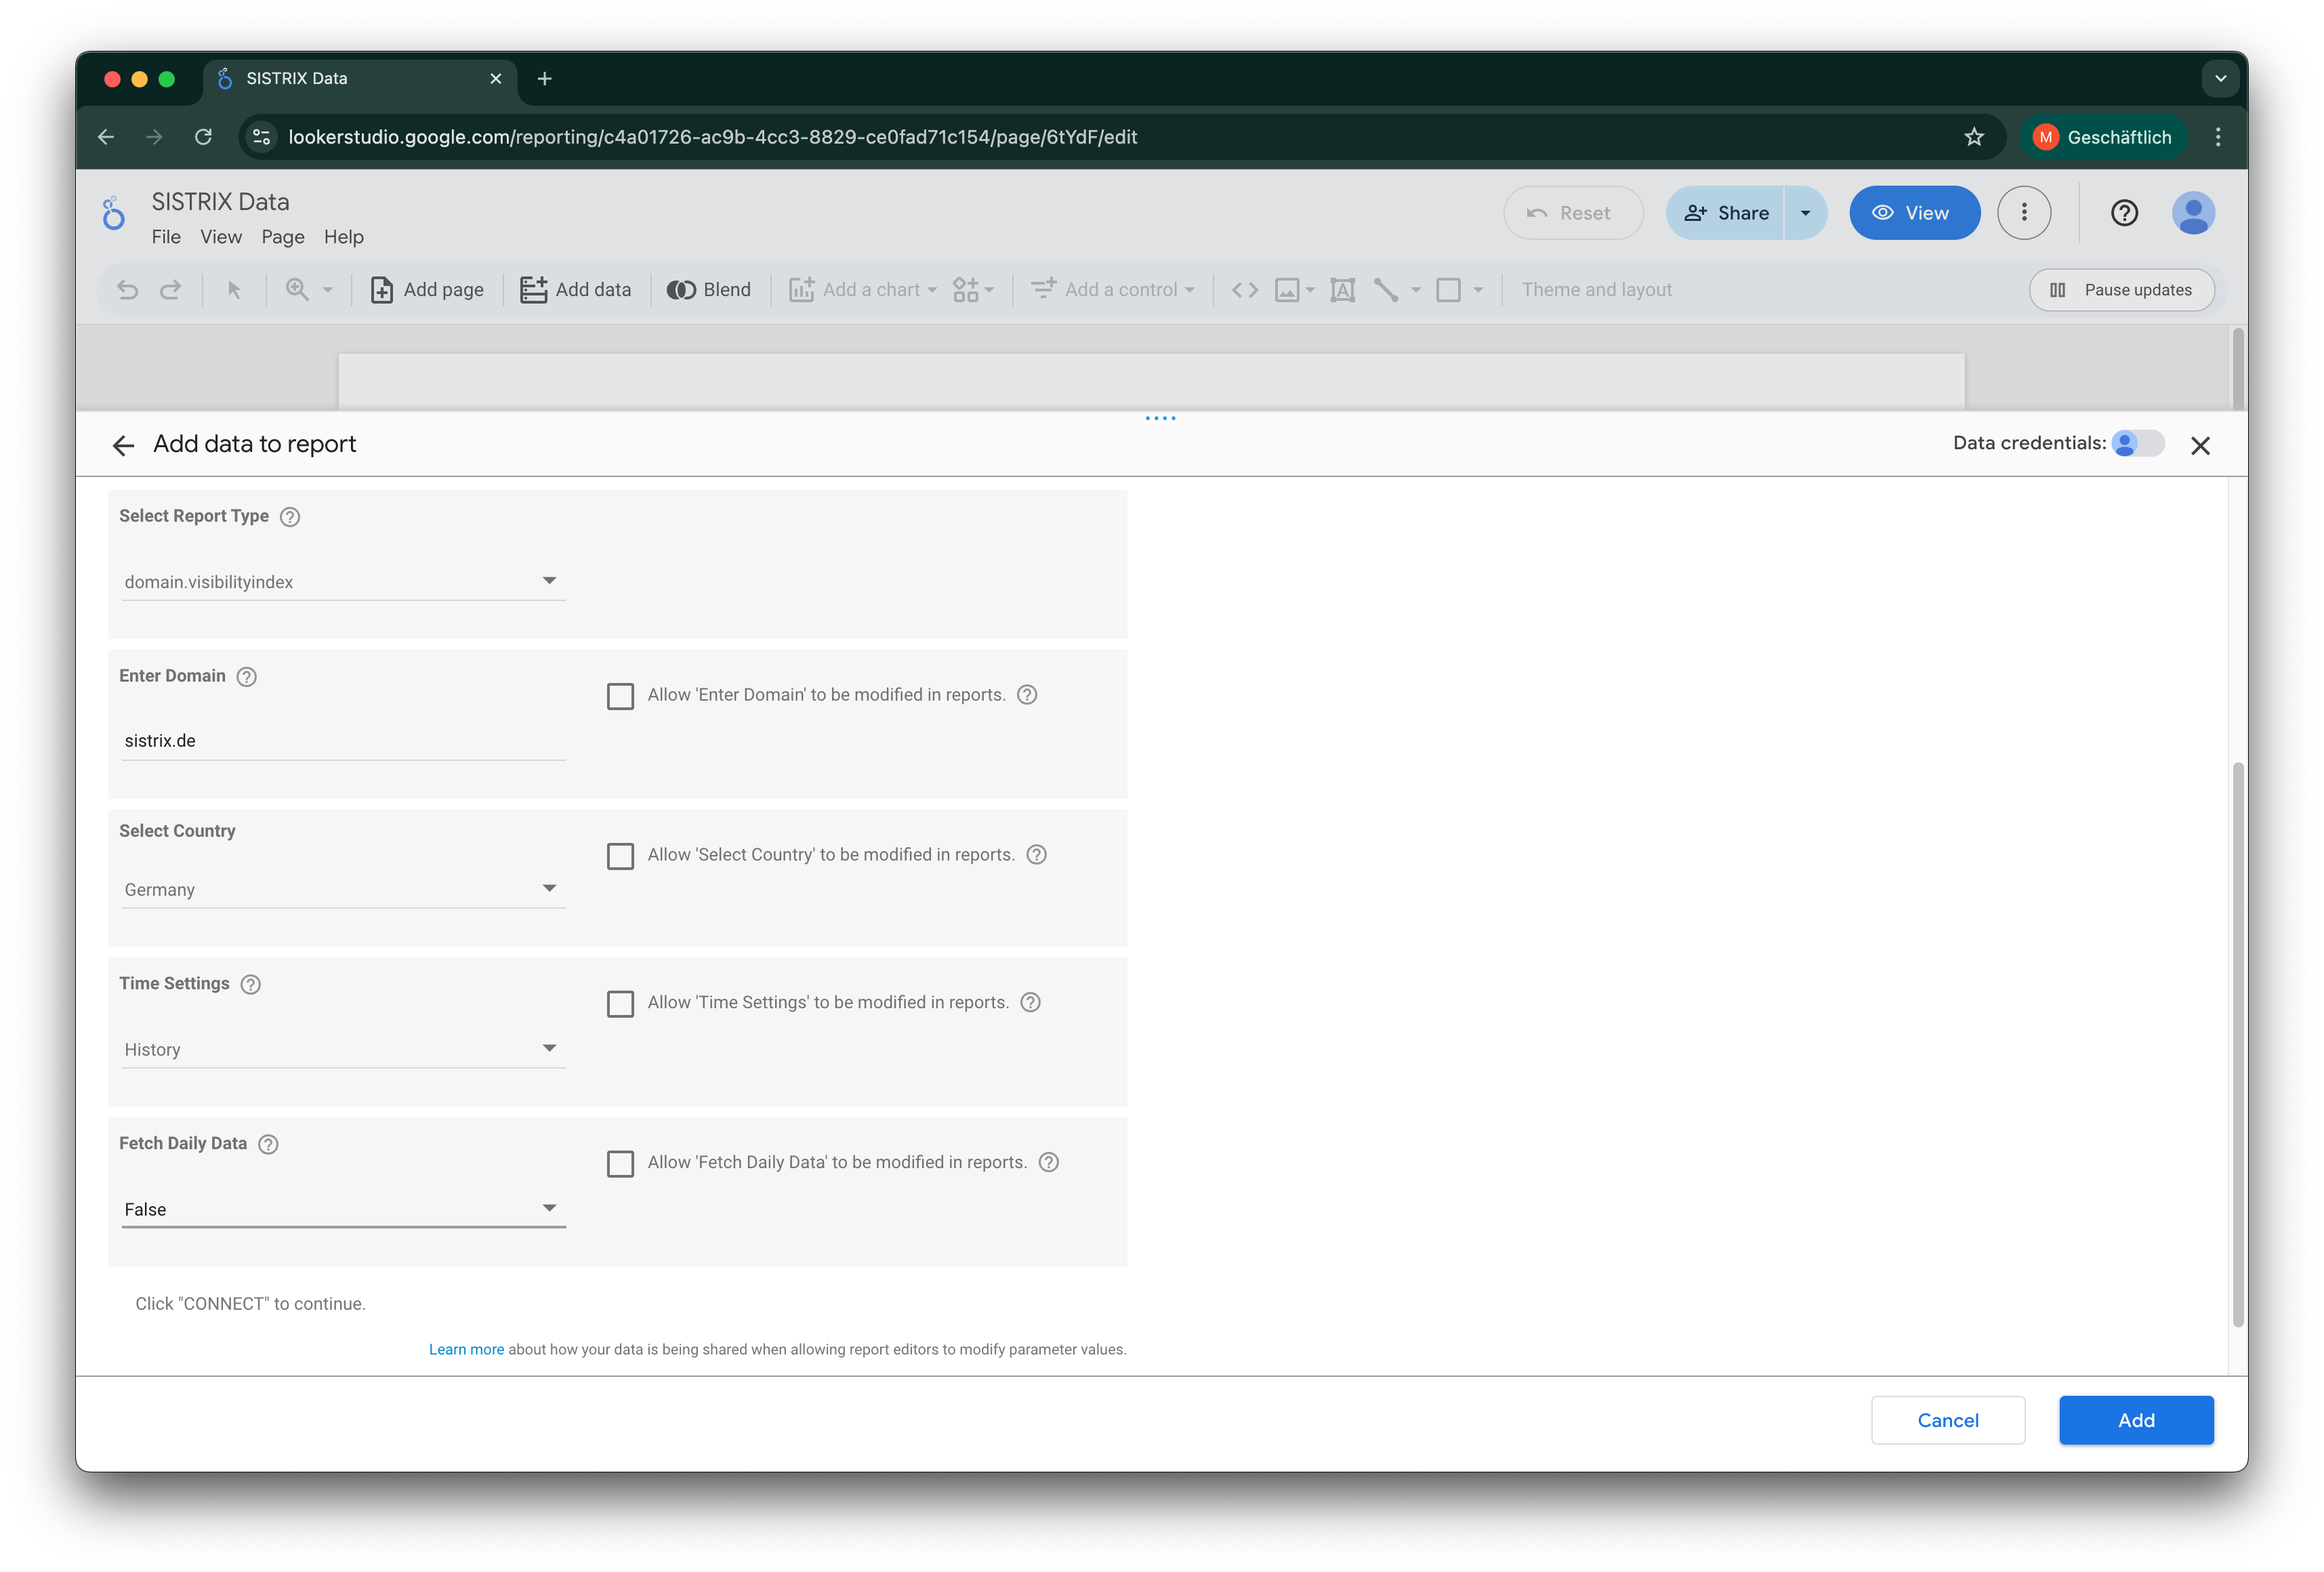Click the embed URL code icon
The image size is (2324, 1572).
(1244, 290)
